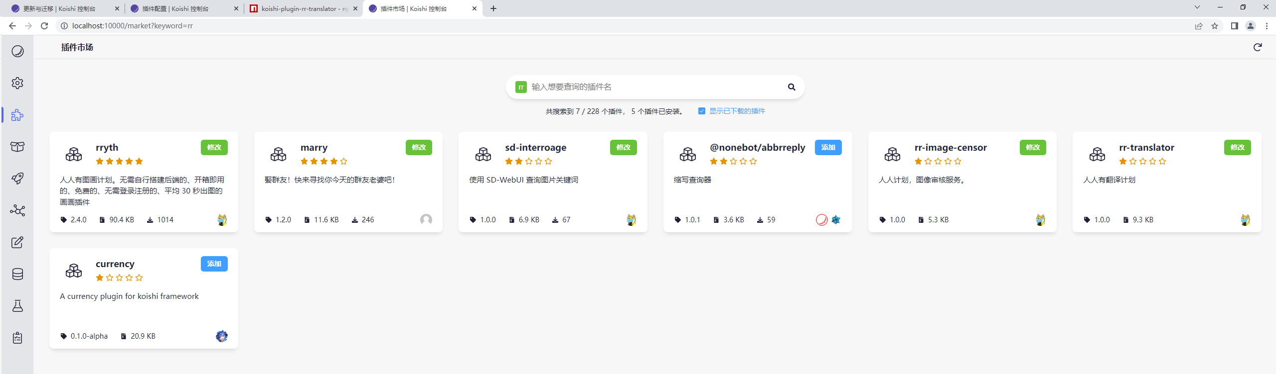Open the dependencies box icon in sidebar
Screen dimensions: 1276x374
tap(17, 147)
